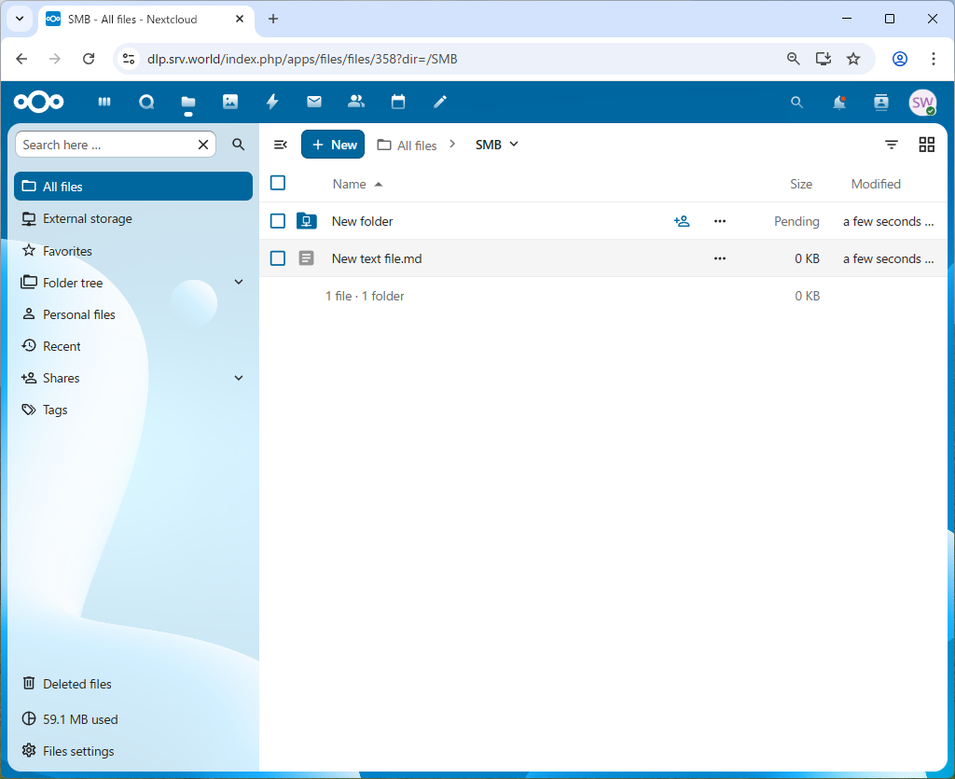Sort by Size column header
This screenshot has height=779, width=955.
coord(801,184)
